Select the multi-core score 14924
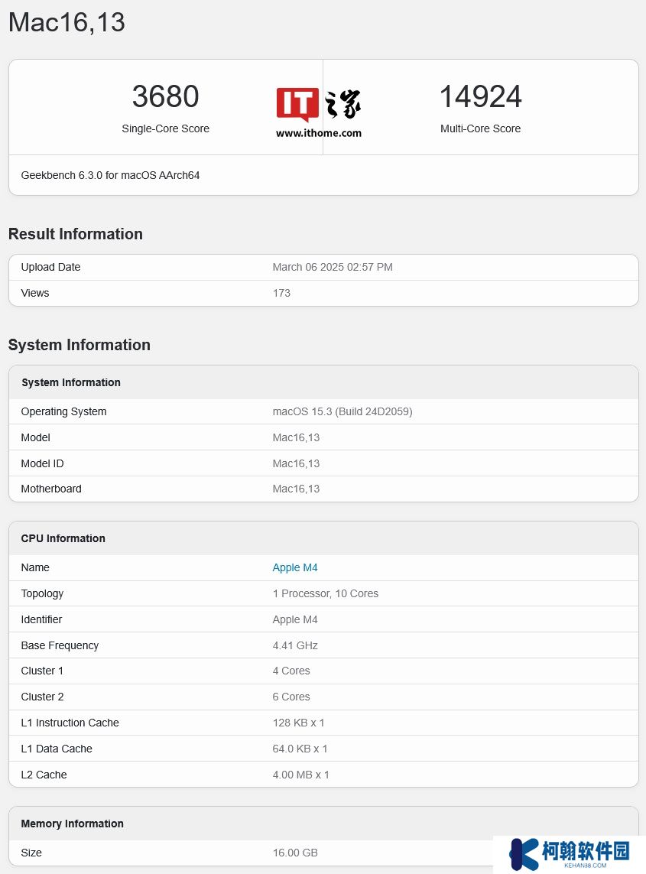This screenshot has height=874, width=646. (x=480, y=96)
